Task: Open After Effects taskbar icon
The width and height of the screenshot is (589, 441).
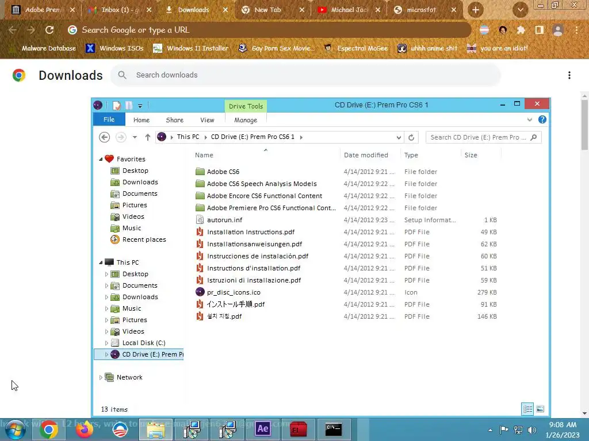Action: [262, 429]
